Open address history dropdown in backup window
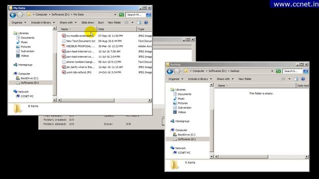319x179 pixels. (272, 71)
